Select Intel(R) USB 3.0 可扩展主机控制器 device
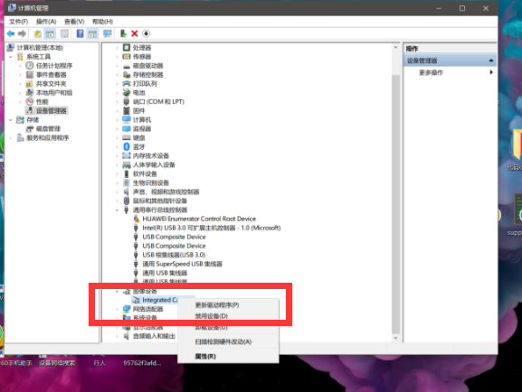The image size is (522, 392). (x=212, y=228)
